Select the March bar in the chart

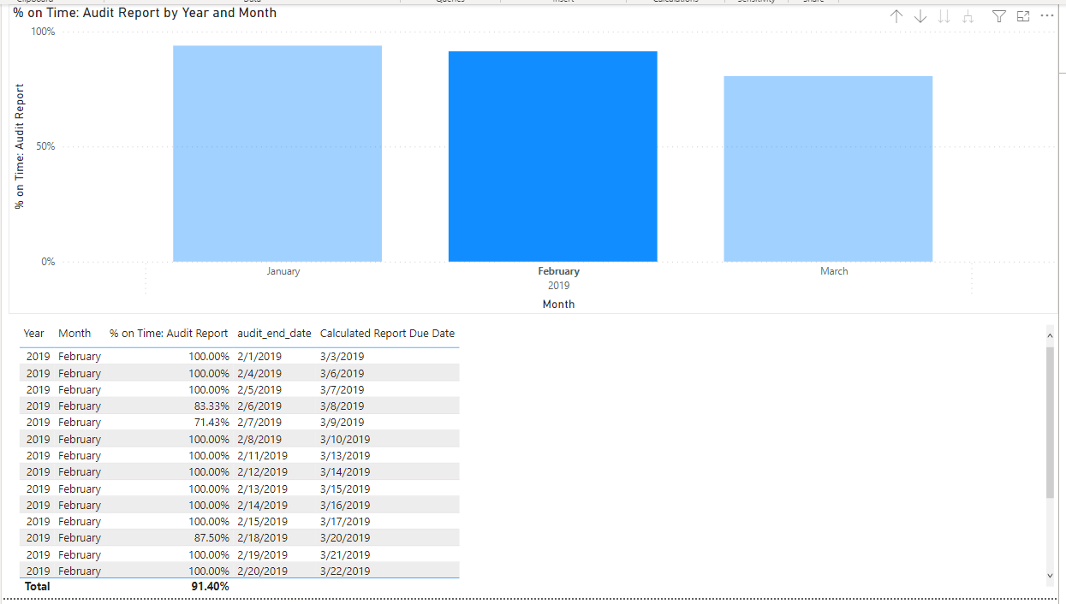tap(828, 169)
